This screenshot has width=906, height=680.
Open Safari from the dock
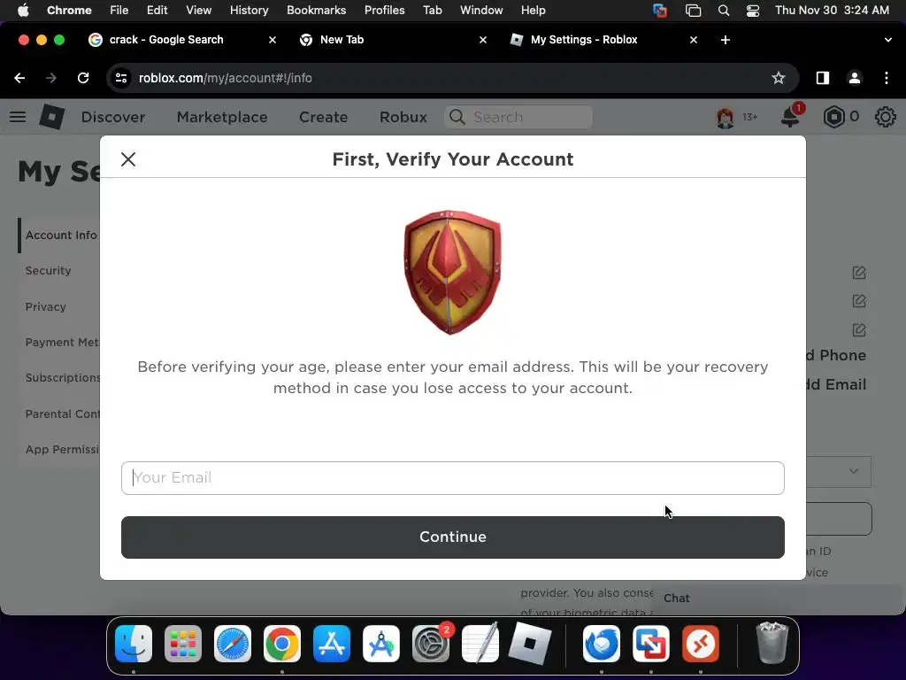tap(233, 644)
